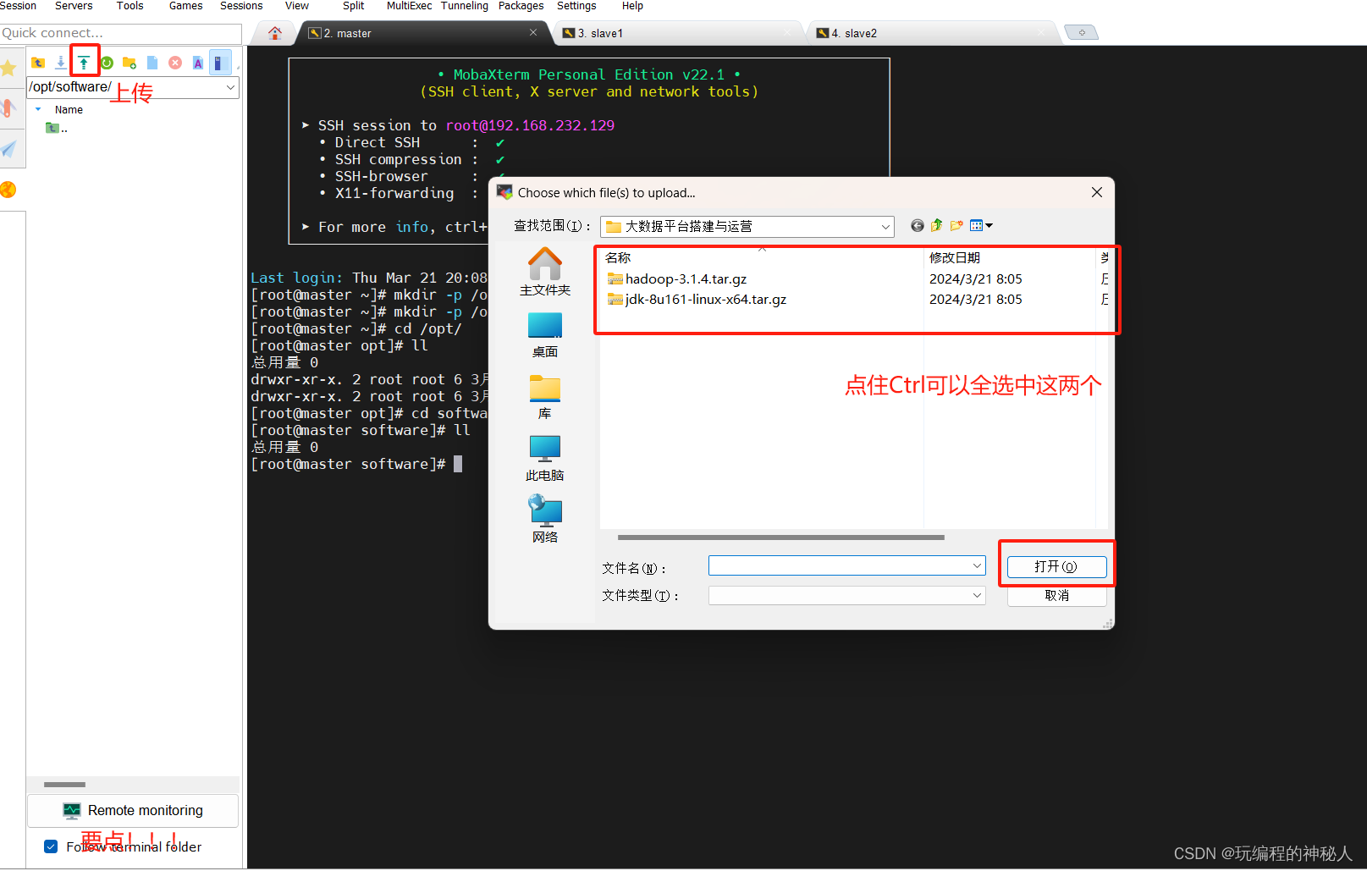The width and height of the screenshot is (1367, 871).
Task: Create a new remote file
Action: (x=152, y=63)
